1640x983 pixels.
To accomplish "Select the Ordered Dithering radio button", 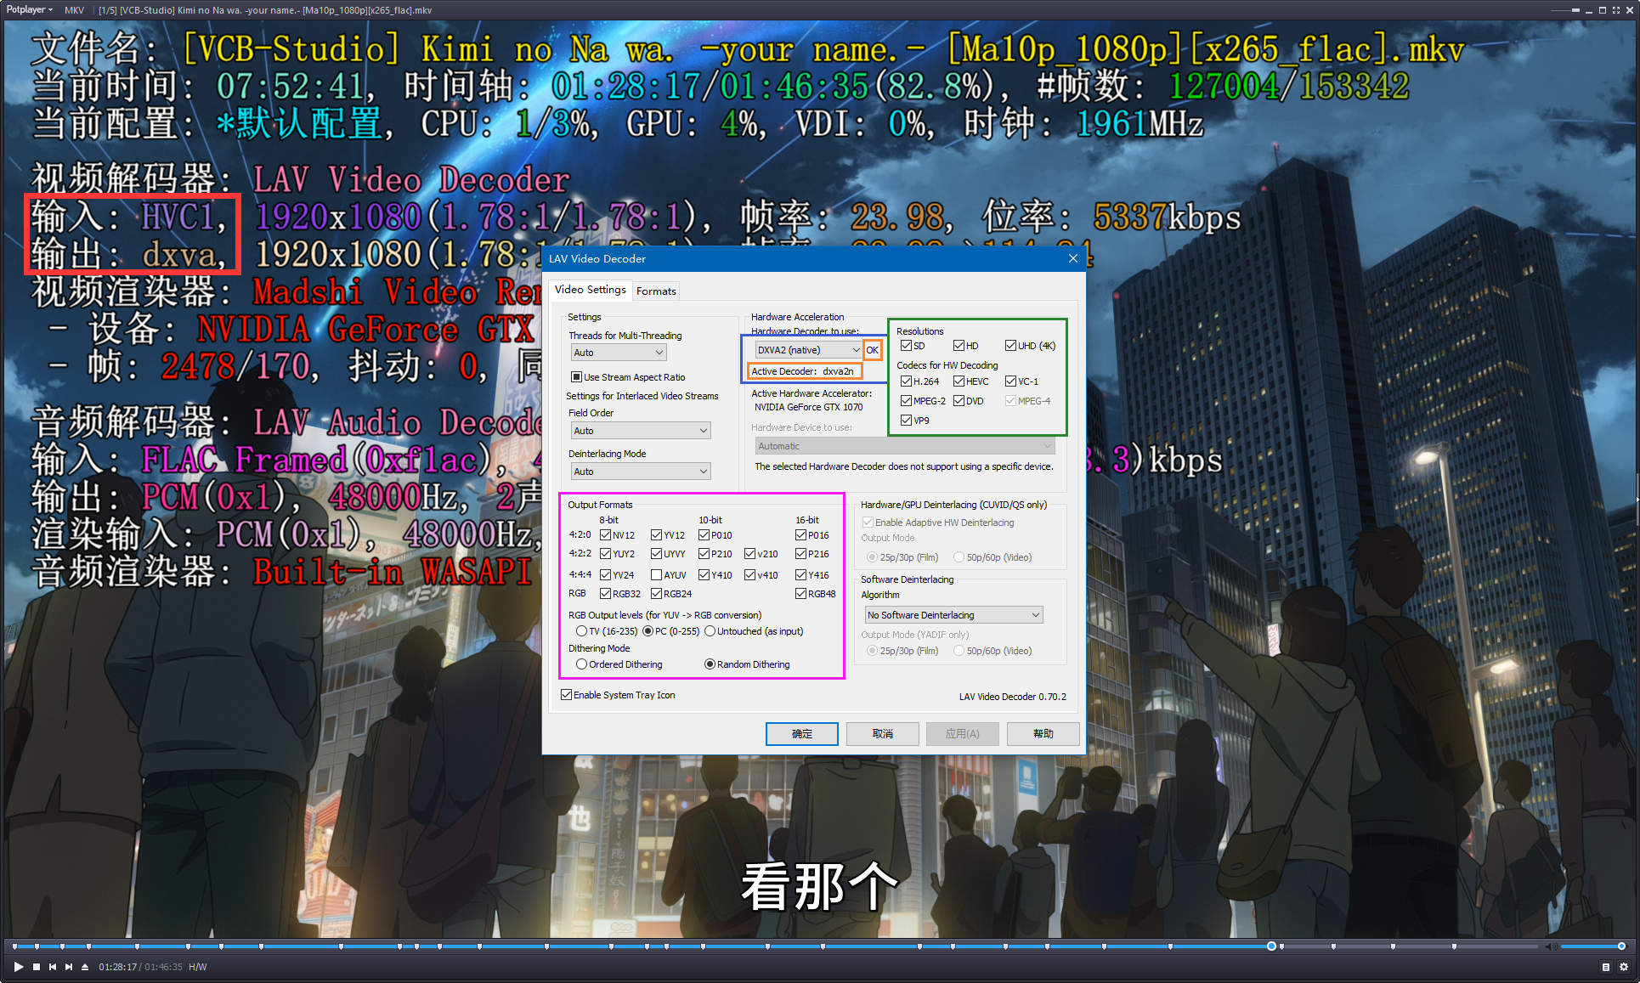I will point(582,664).
